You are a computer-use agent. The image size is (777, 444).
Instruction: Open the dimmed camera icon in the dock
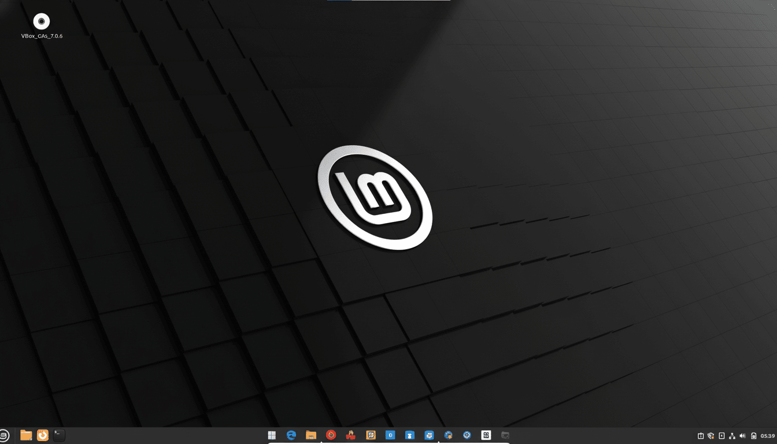click(x=505, y=435)
